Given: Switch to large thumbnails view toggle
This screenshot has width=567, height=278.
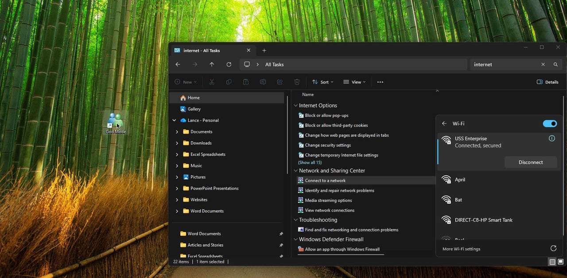Looking at the screenshot, I should [x=560, y=262].
